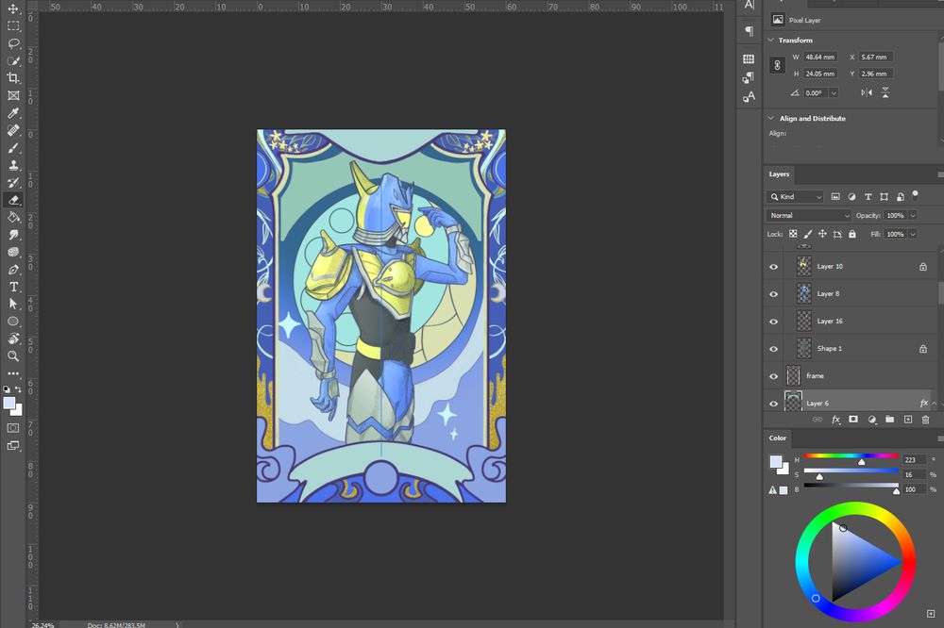Select the Layer 8 row
Image resolution: width=944 pixels, height=628 pixels.
point(851,294)
